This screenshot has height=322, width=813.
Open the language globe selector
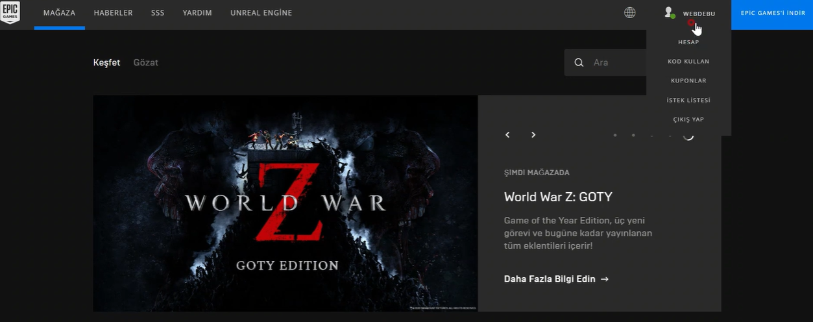coord(629,13)
